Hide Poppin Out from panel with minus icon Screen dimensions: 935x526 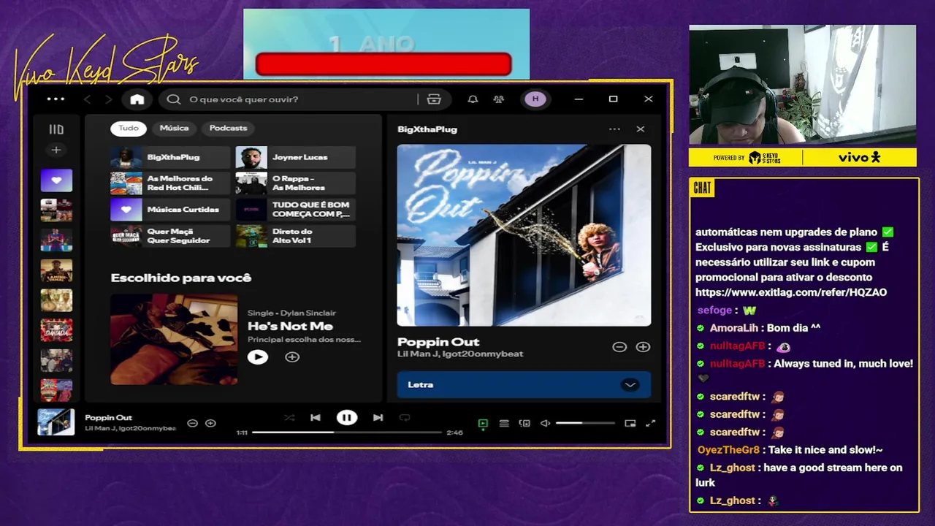pyautogui.click(x=619, y=347)
